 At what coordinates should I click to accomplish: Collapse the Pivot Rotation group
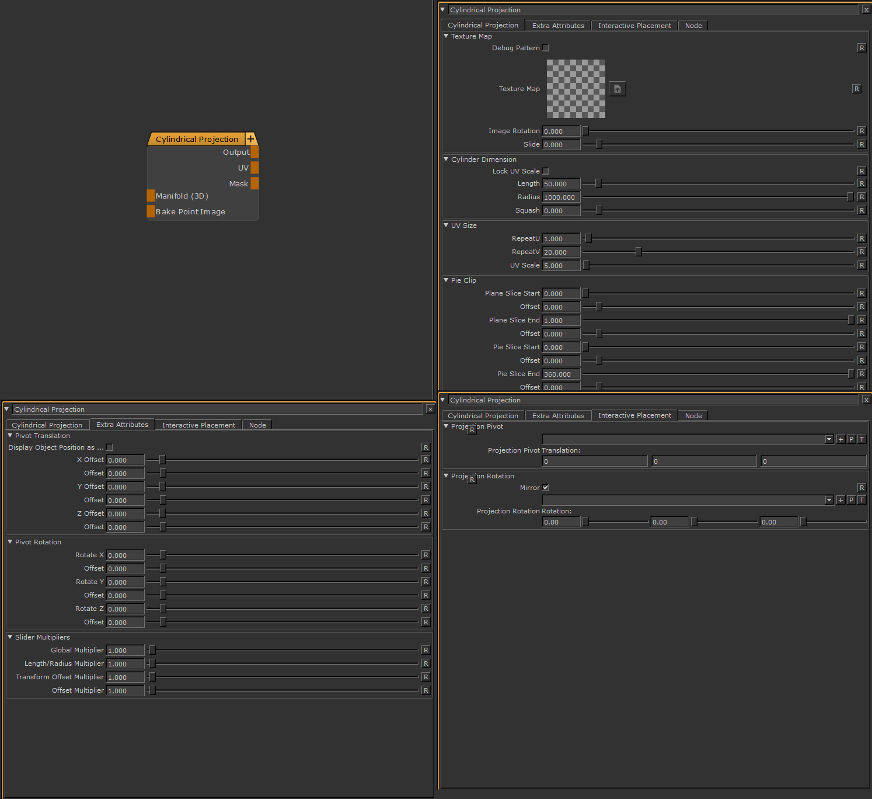pyautogui.click(x=11, y=542)
